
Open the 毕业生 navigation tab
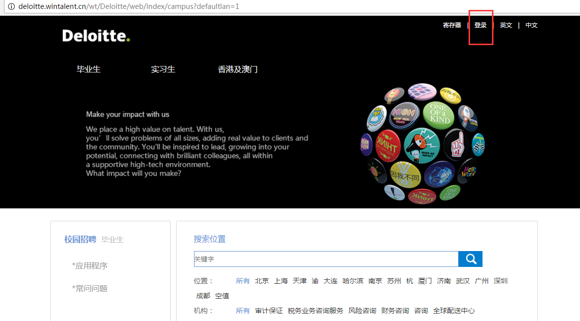89,69
